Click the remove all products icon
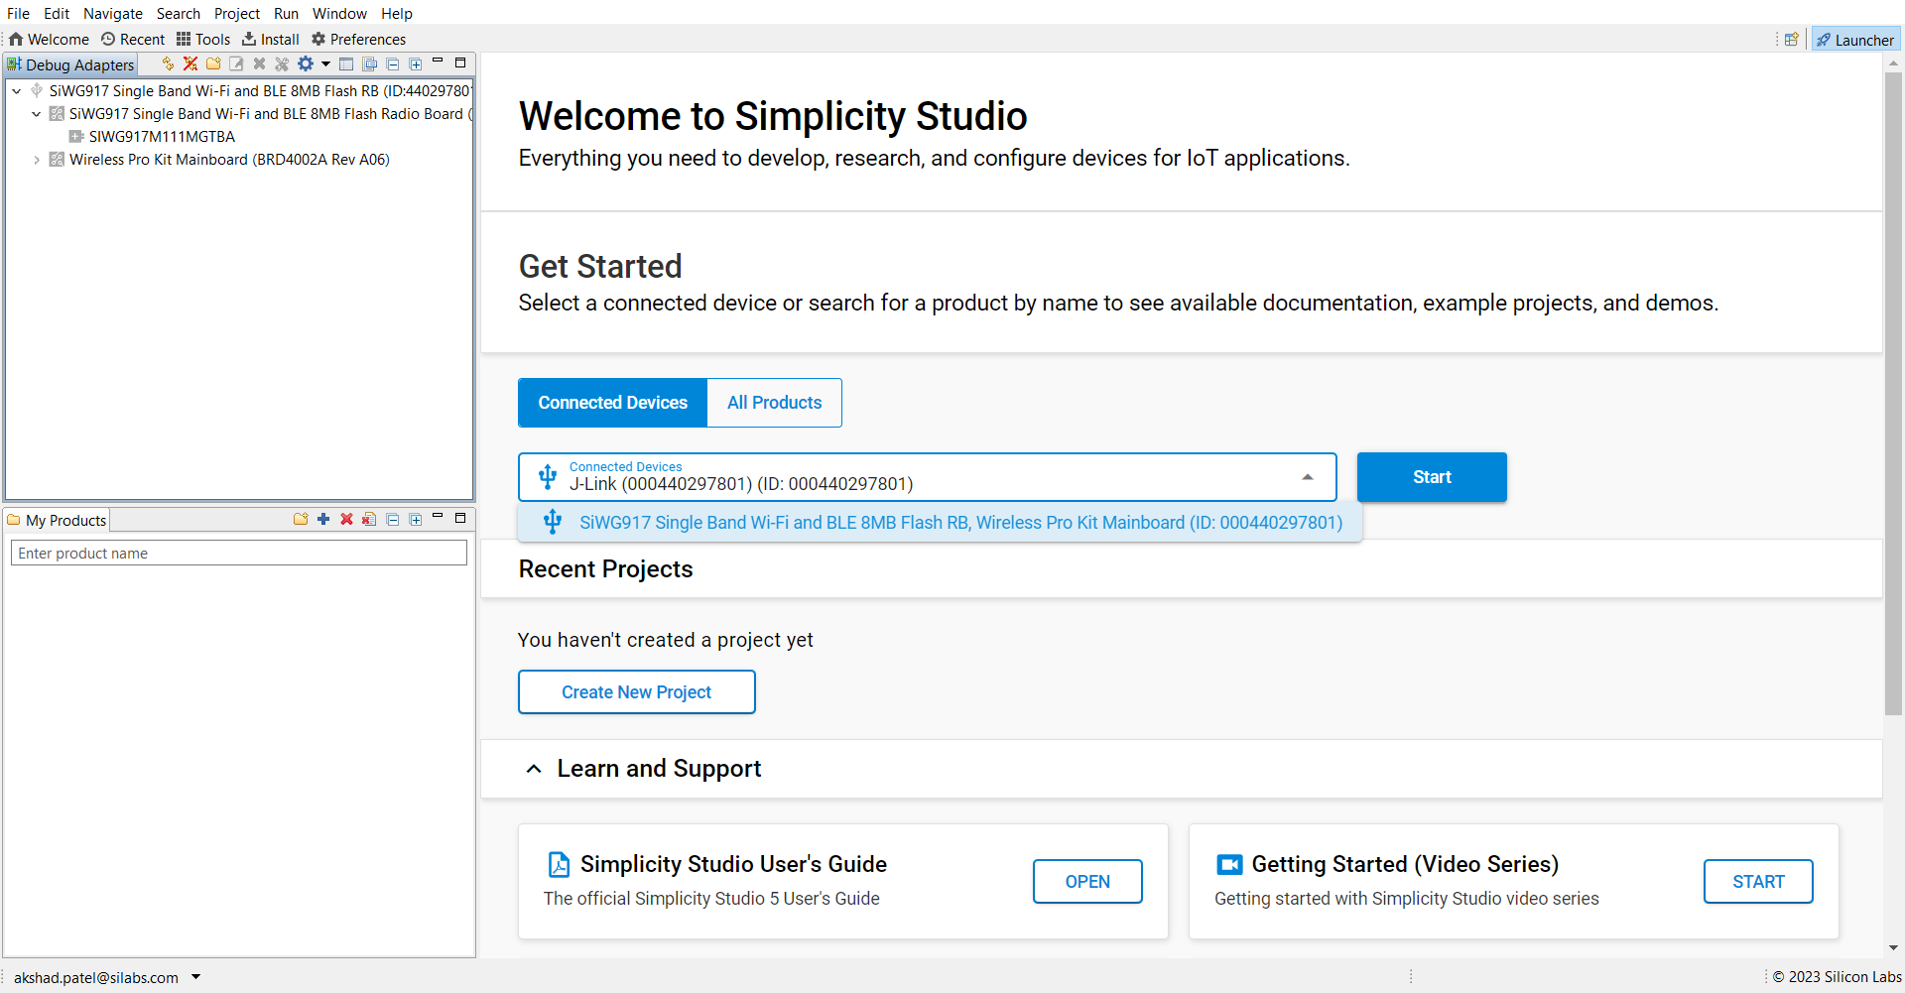The image size is (1905, 993). click(369, 519)
